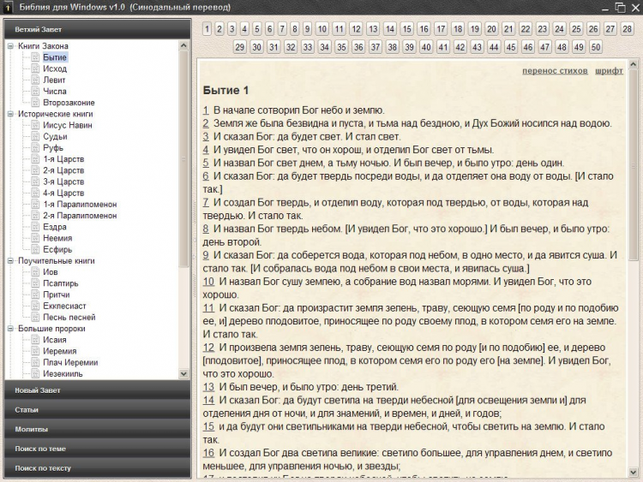Open the Ветхий Завет accordion section
This screenshot has width=643, height=482.
(x=97, y=29)
